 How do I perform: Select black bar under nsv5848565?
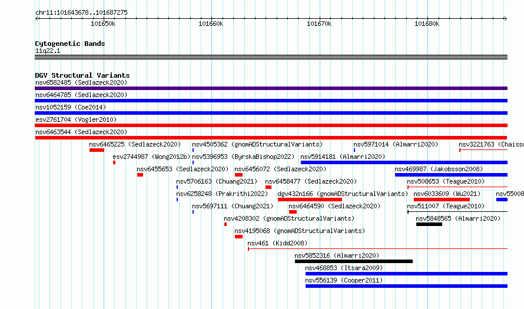point(429,224)
